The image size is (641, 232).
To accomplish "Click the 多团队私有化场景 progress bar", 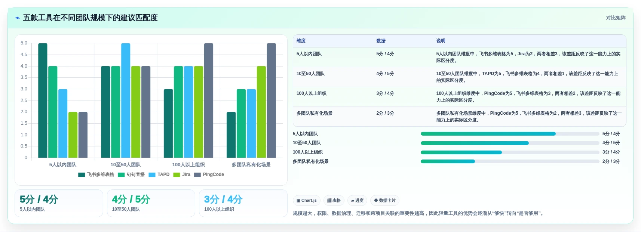I will click(510, 161).
